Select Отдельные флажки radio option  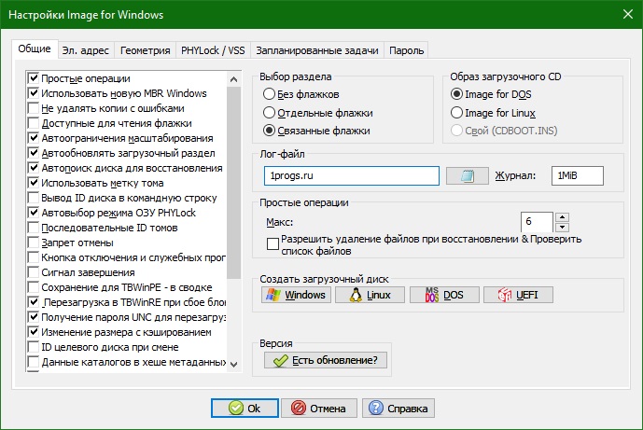pos(269,112)
